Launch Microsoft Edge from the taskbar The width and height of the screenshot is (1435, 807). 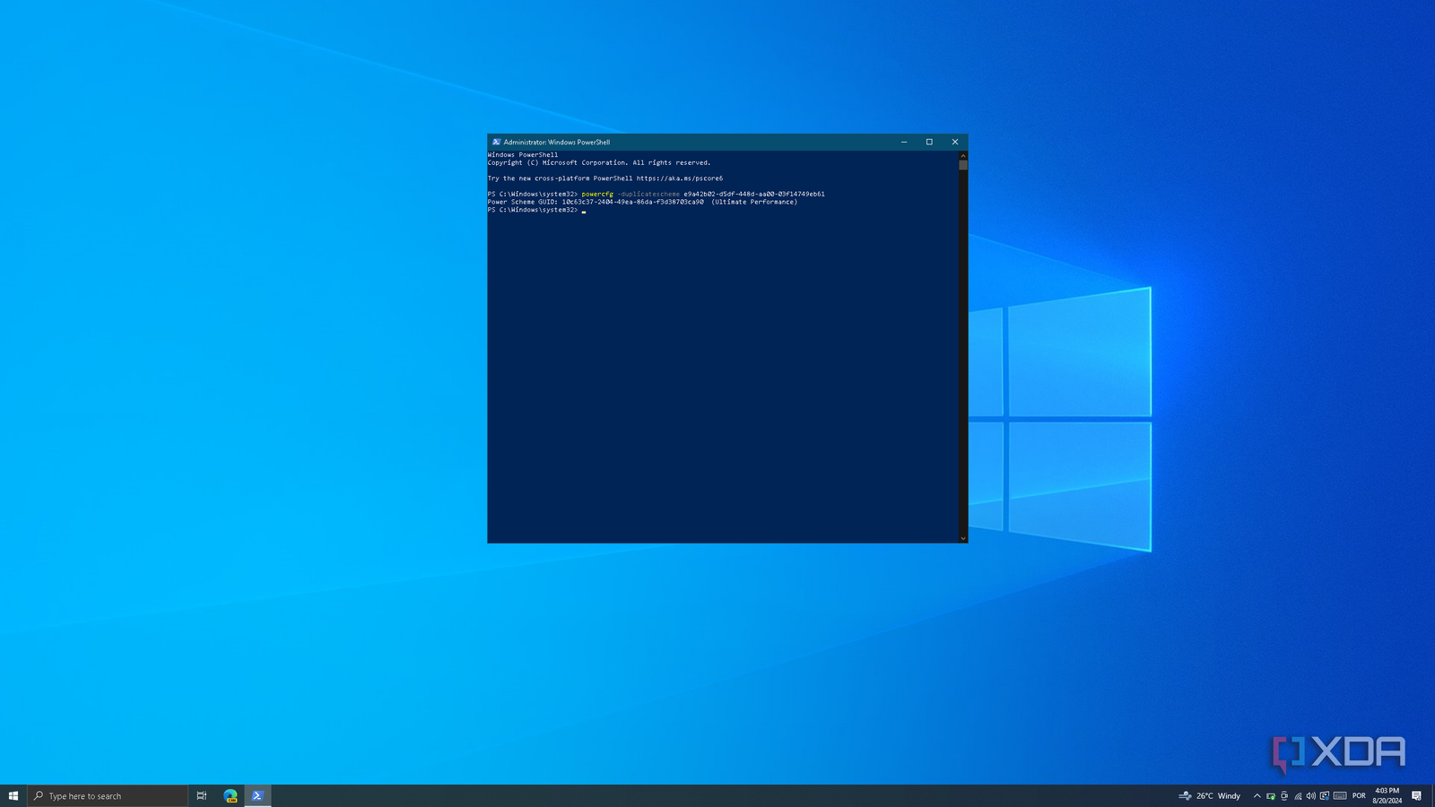(230, 795)
